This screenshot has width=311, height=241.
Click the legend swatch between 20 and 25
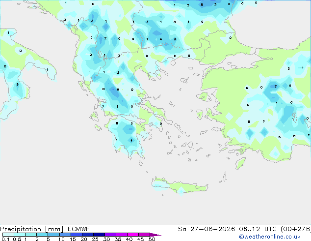tap(87, 235)
